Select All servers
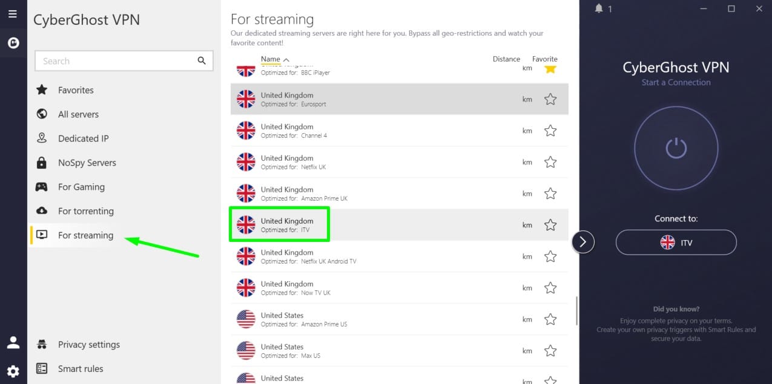This screenshot has width=772, height=384. pyautogui.click(x=78, y=114)
